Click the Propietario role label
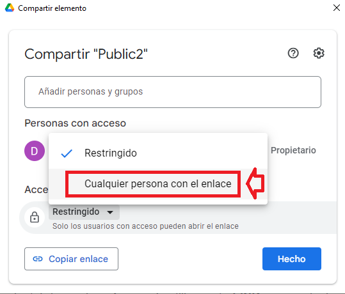Viewport: 345px width, 294px height. 293,151
